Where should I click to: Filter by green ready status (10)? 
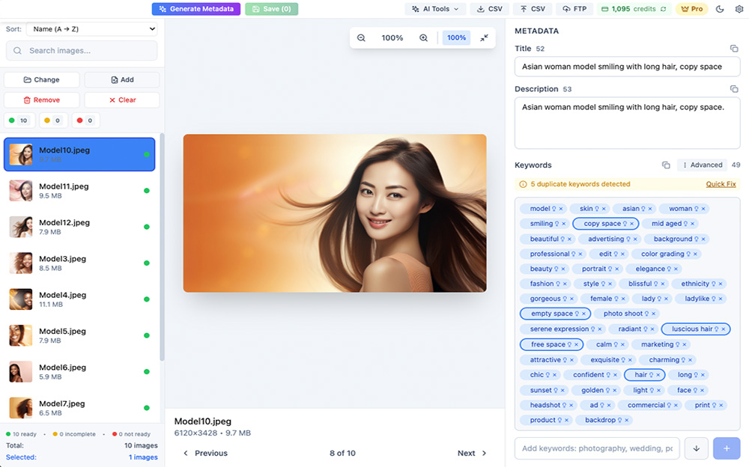[19, 120]
